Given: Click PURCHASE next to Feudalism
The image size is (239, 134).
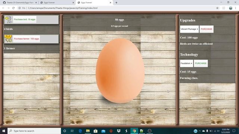Looking at the screenshot, I should tap(201, 63).
